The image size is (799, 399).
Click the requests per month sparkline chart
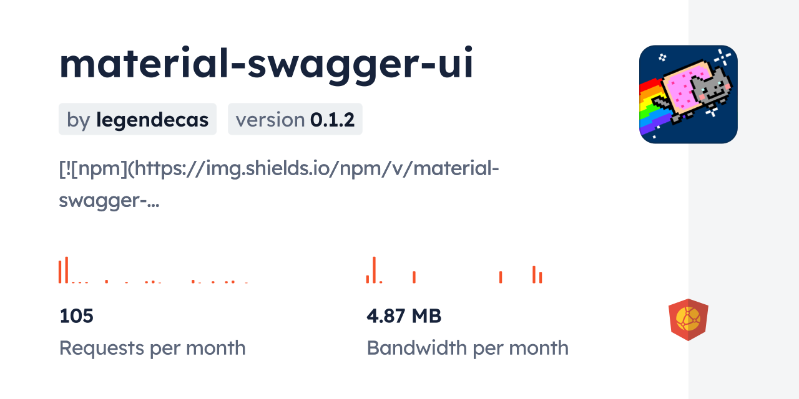coord(153,271)
